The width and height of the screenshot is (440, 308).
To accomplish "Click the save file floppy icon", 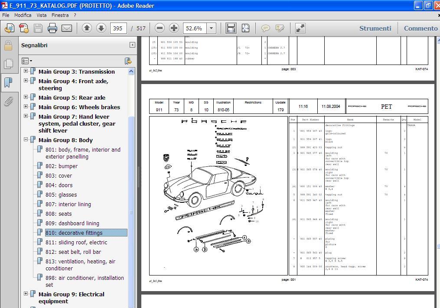I will [38, 28].
